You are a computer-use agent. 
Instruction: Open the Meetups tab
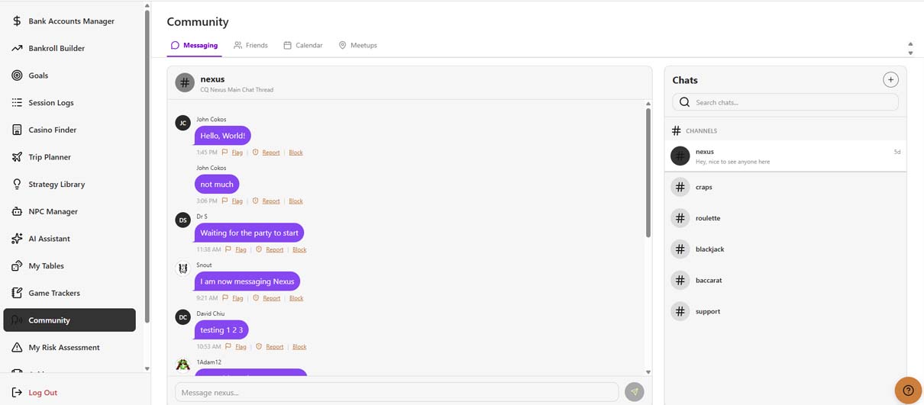357,46
